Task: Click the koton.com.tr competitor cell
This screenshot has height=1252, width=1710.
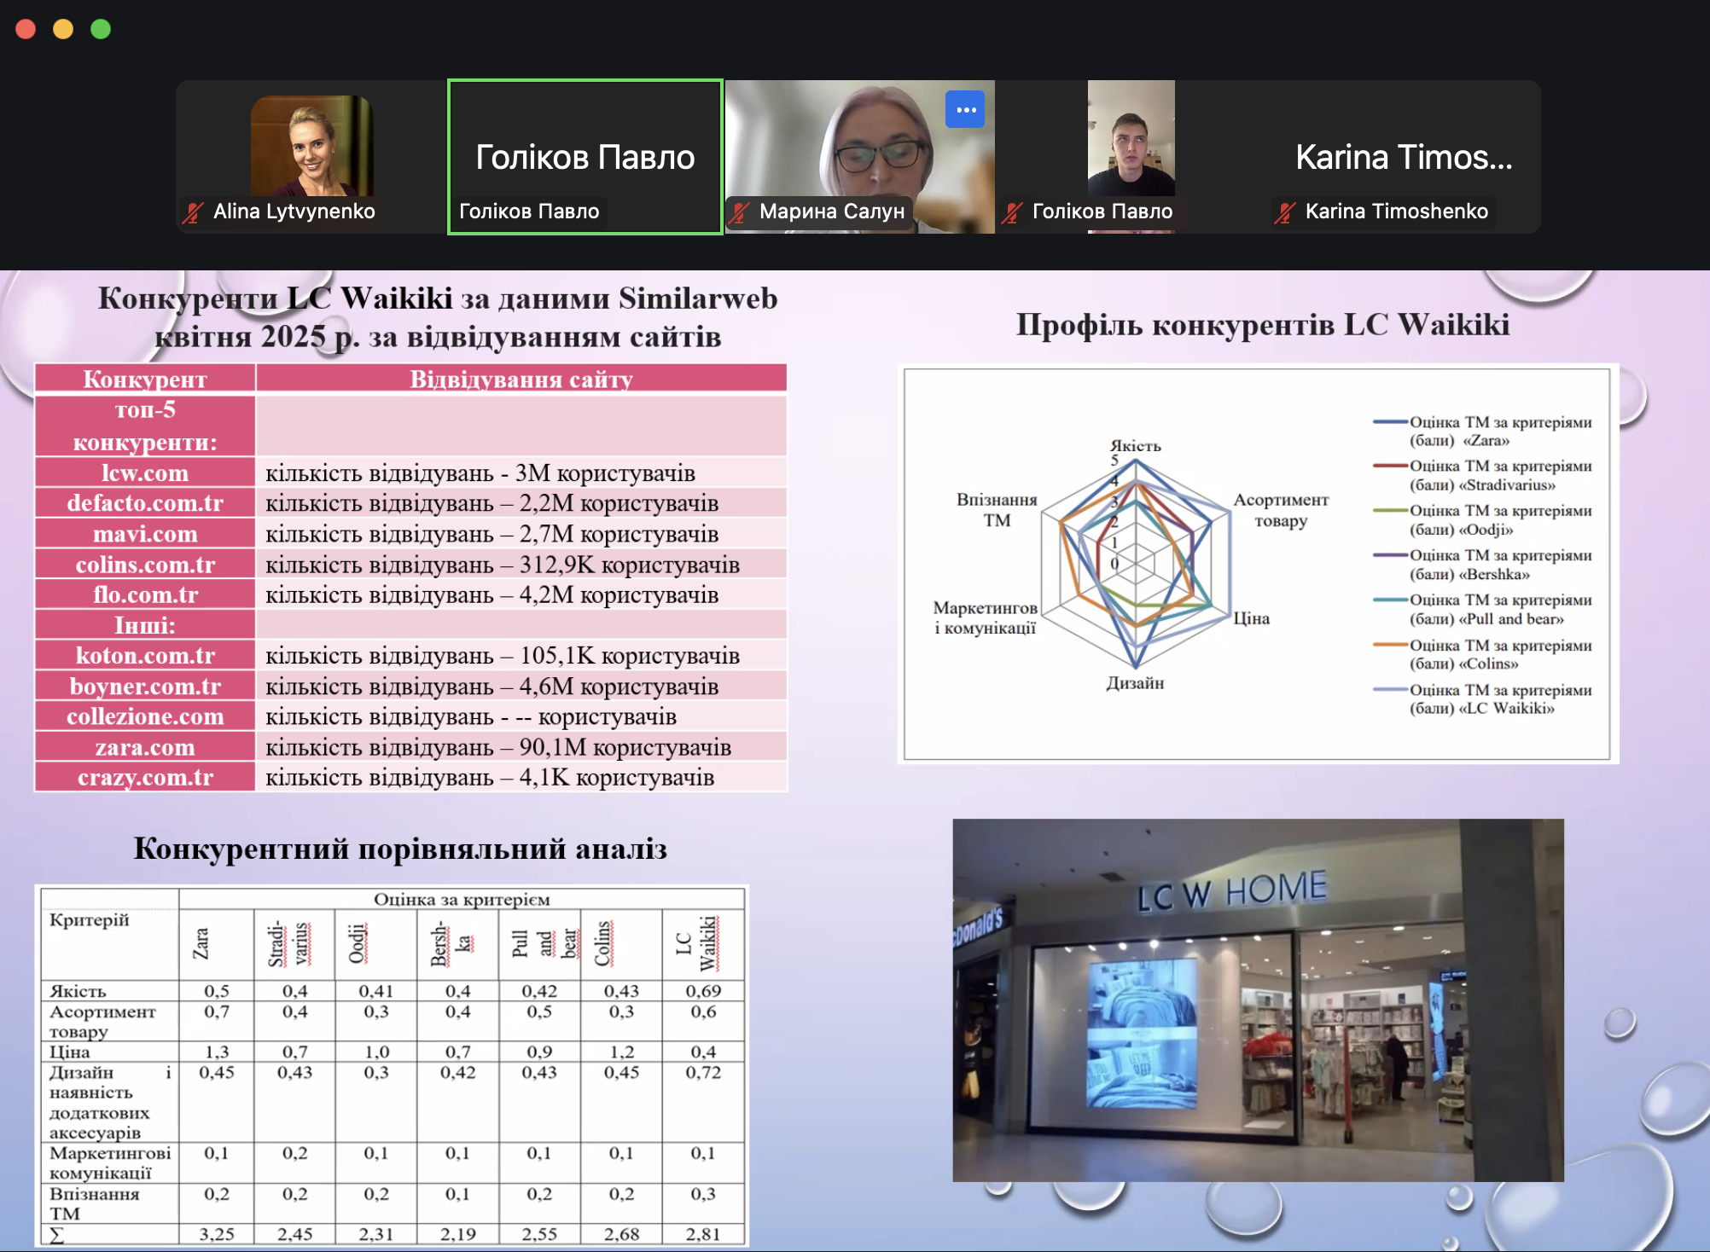Action: [x=145, y=655]
